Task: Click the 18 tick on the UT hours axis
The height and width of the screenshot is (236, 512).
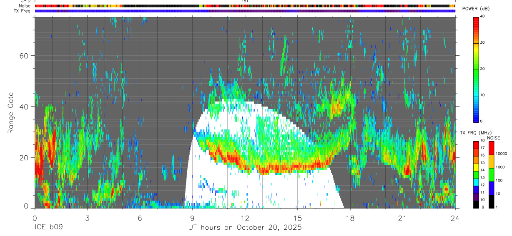Action: (x=350, y=218)
